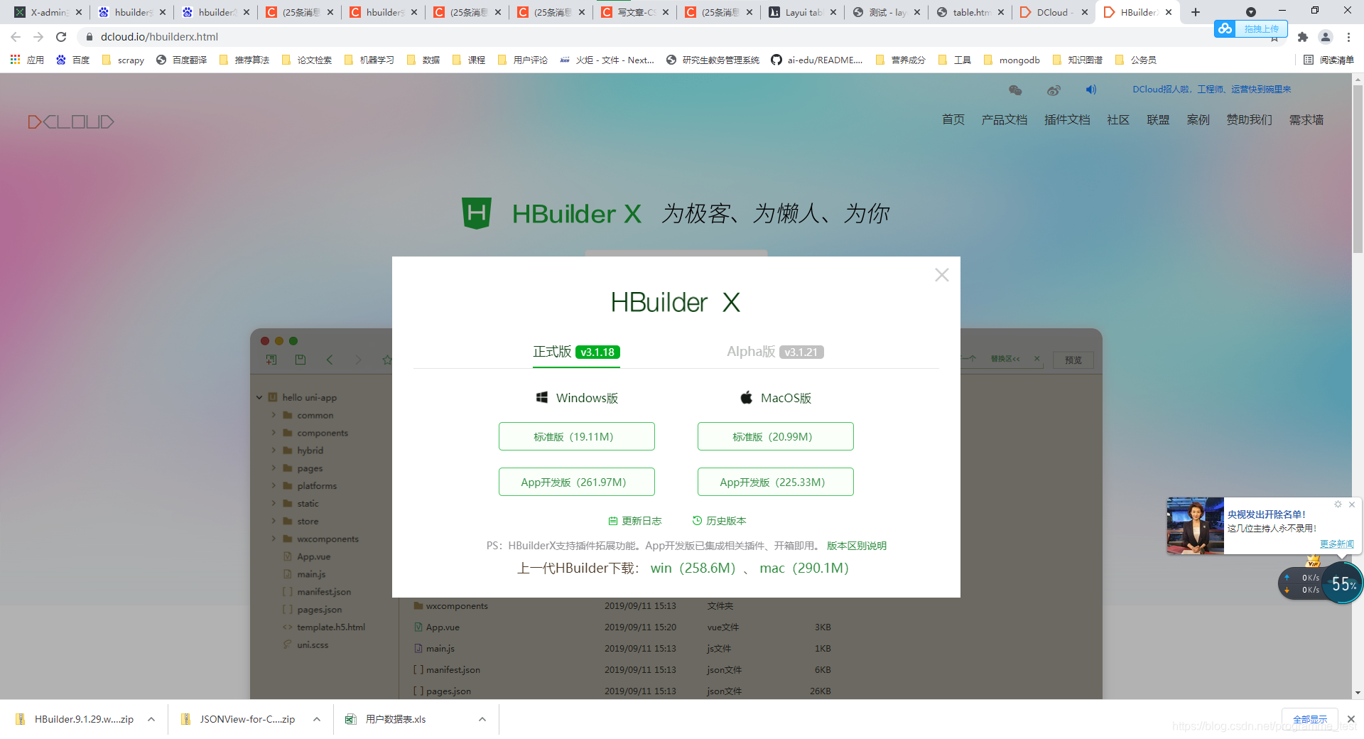Open a new browser tab

[x=1196, y=12]
